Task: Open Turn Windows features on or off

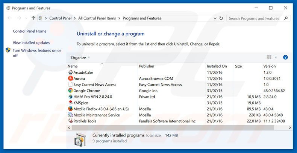Action: coord(37,53)
